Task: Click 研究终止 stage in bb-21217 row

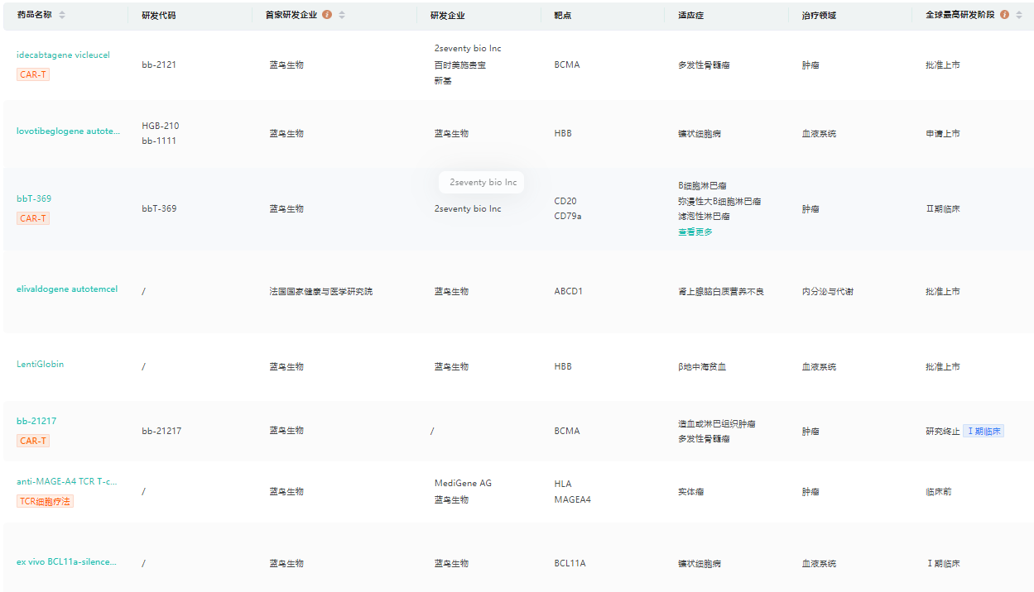Action: pos(943,431)
